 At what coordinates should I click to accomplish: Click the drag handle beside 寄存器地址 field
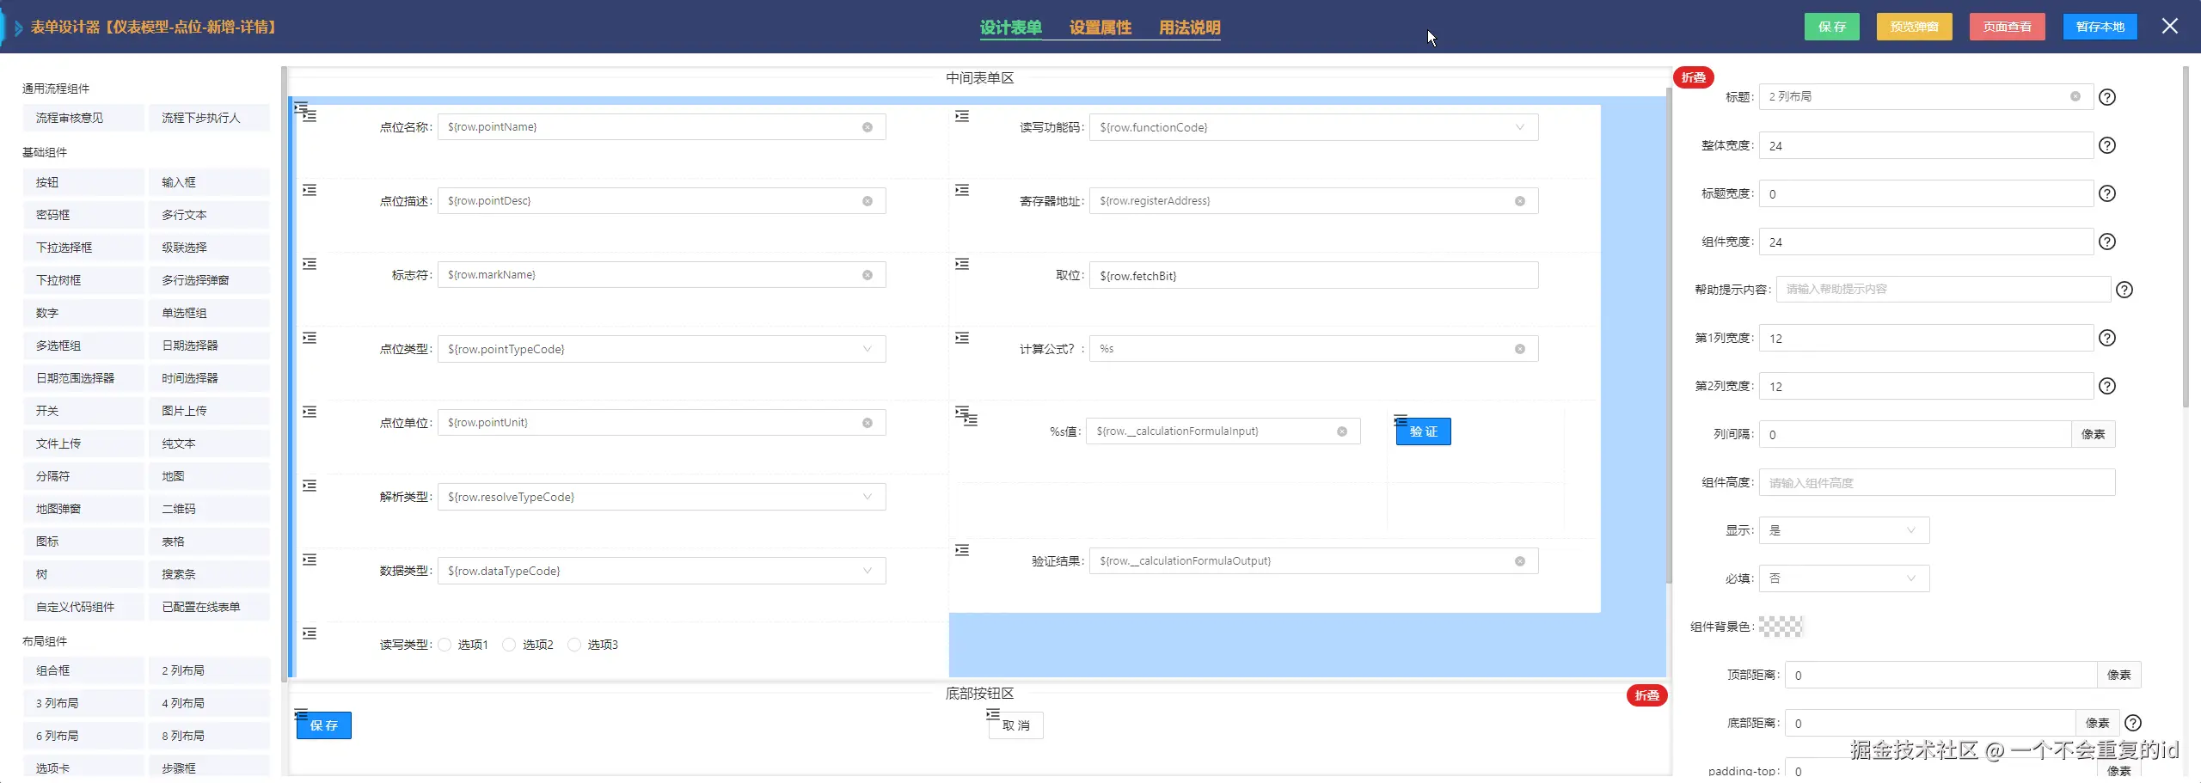962,190
